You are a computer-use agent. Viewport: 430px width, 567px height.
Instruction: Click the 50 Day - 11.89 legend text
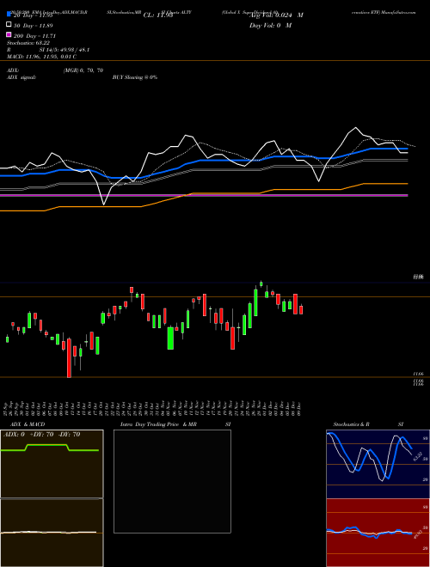coord(34,25)
